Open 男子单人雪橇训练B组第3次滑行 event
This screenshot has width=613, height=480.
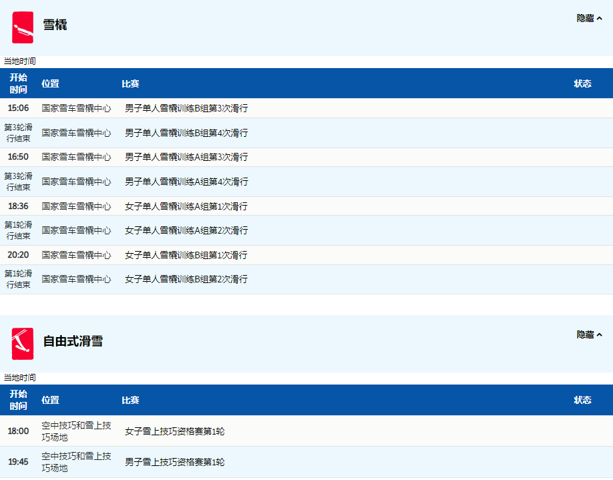pos(186,108)
